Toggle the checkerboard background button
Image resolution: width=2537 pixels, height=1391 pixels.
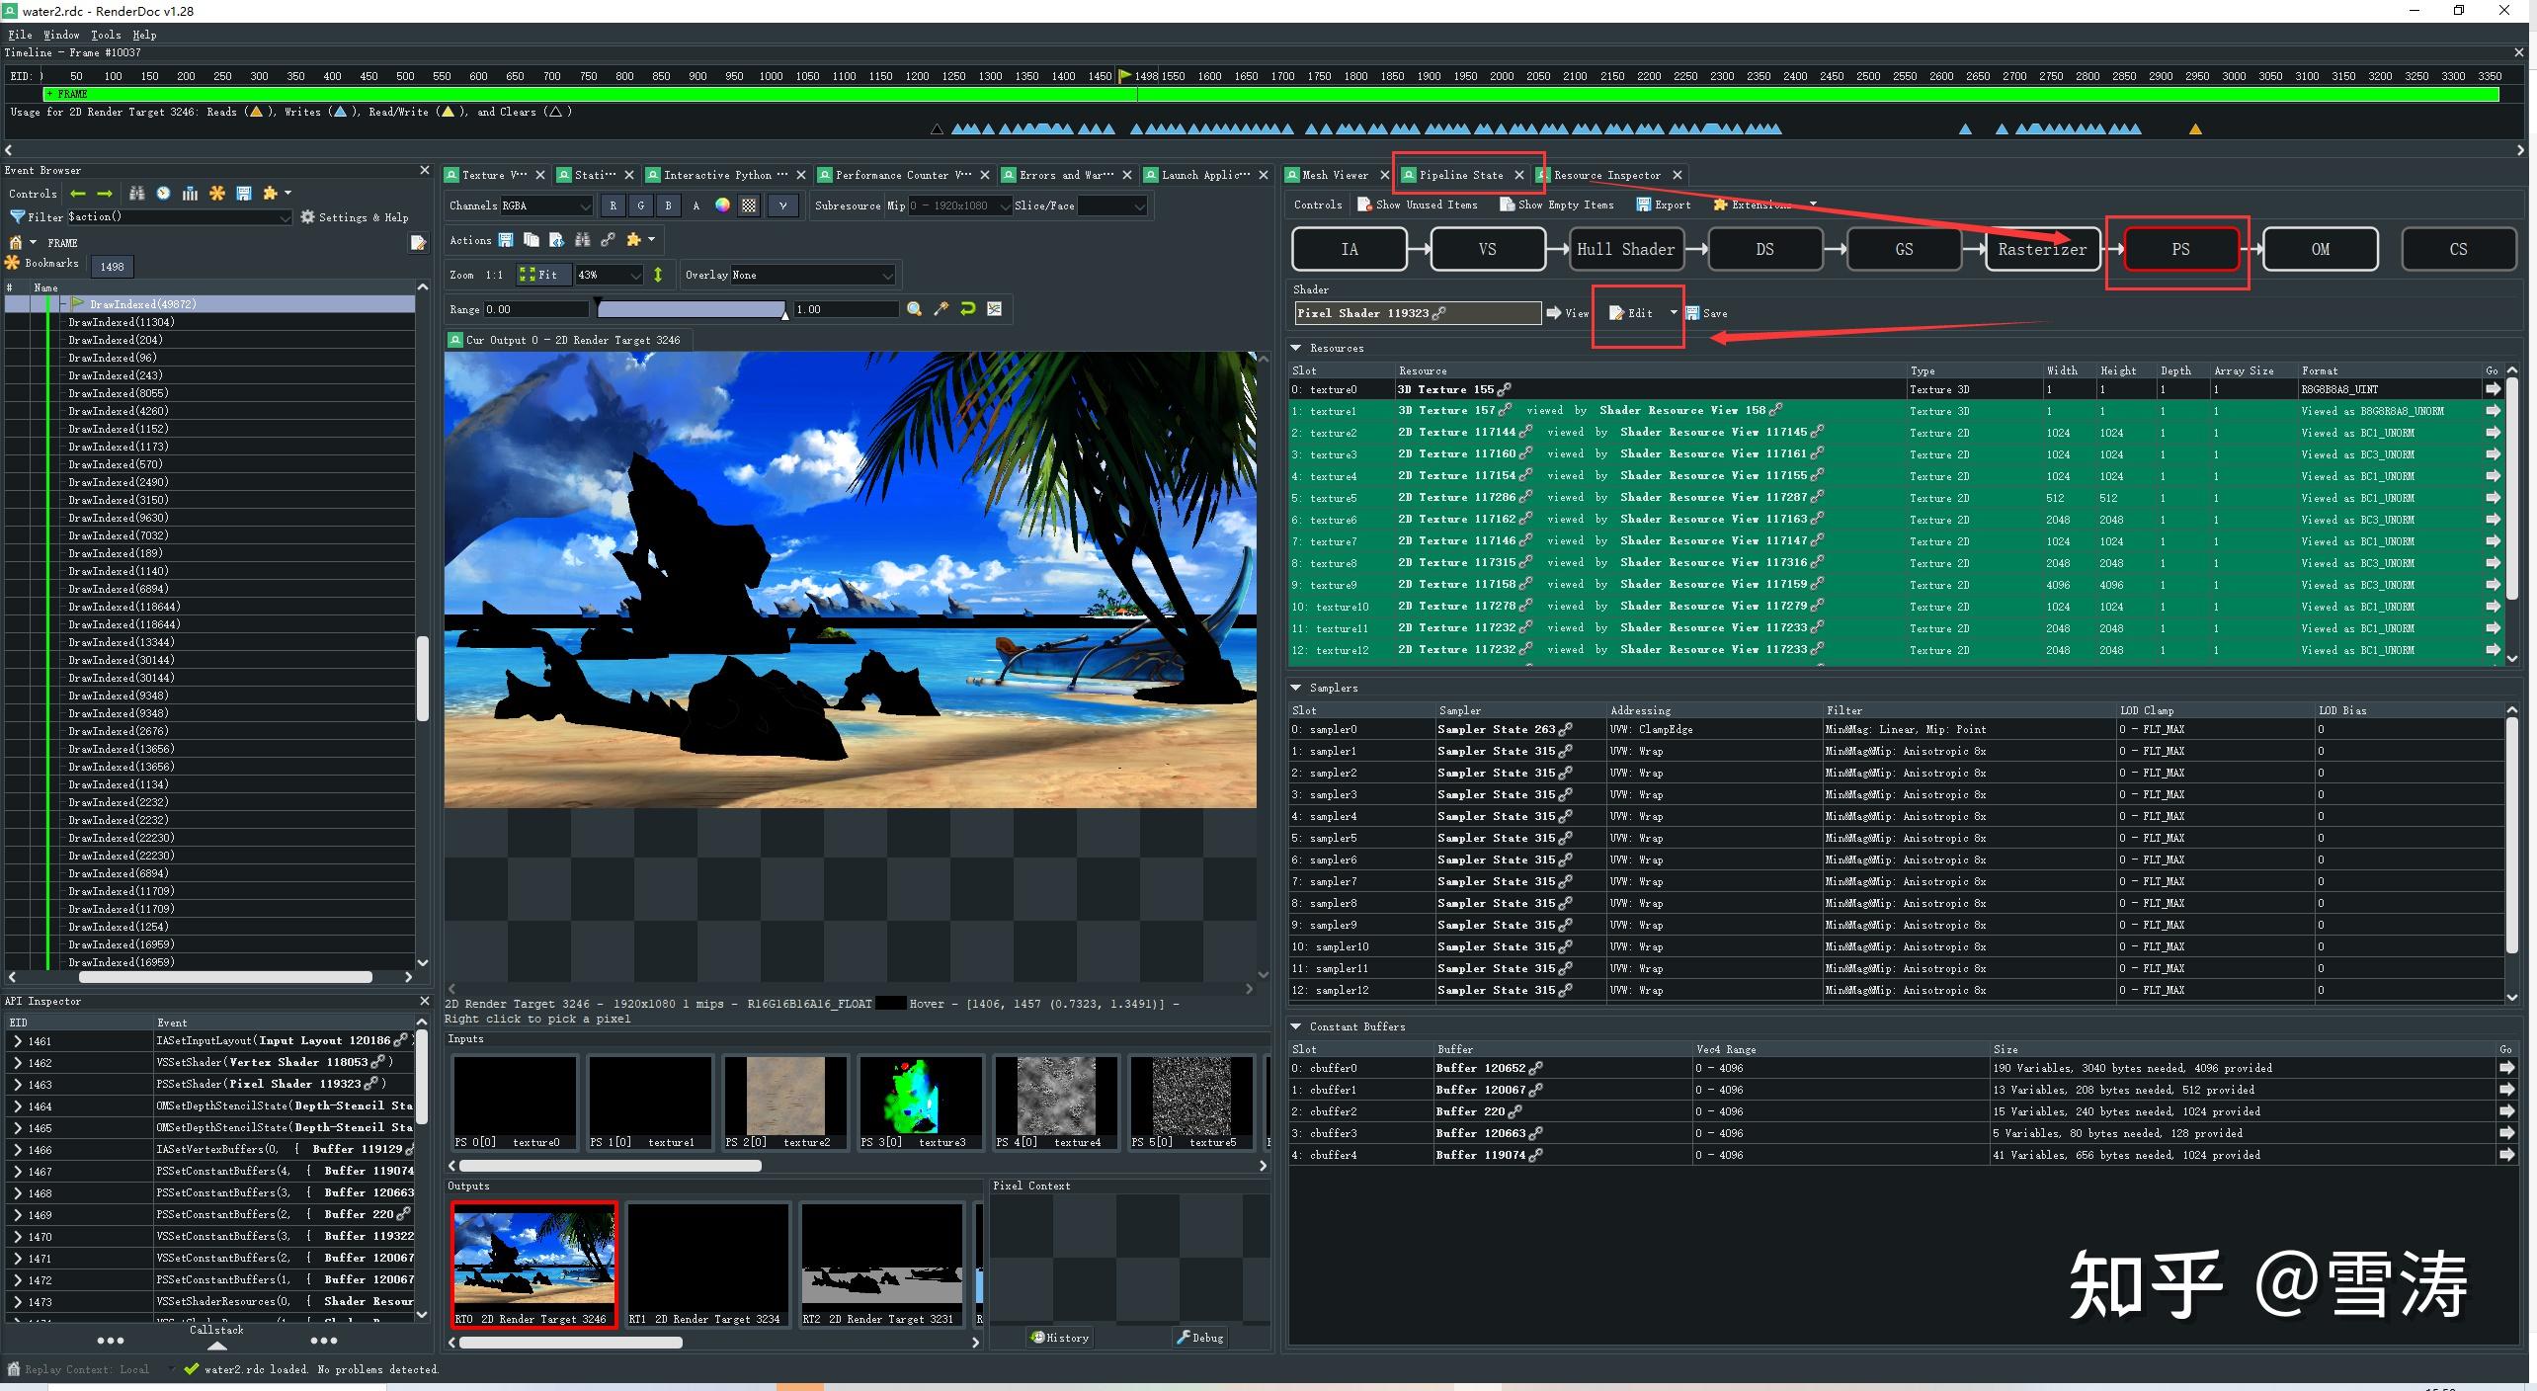click(750, 205)
